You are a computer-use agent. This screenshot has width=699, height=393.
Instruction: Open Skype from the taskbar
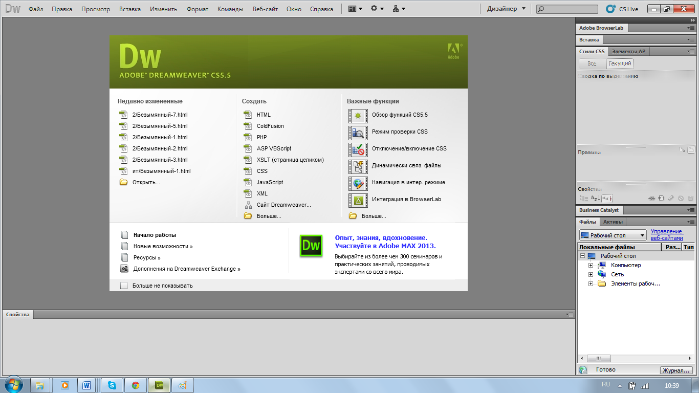click(x=112, y=385)
